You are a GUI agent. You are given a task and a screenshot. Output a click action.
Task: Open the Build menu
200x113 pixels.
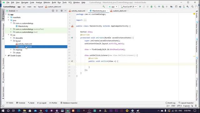pos(54,3)
